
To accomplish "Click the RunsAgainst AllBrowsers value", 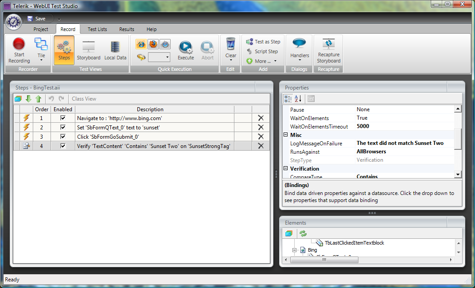I will 405,152.
